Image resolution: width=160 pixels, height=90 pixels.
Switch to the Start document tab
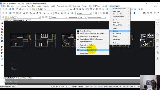(7, 20)
